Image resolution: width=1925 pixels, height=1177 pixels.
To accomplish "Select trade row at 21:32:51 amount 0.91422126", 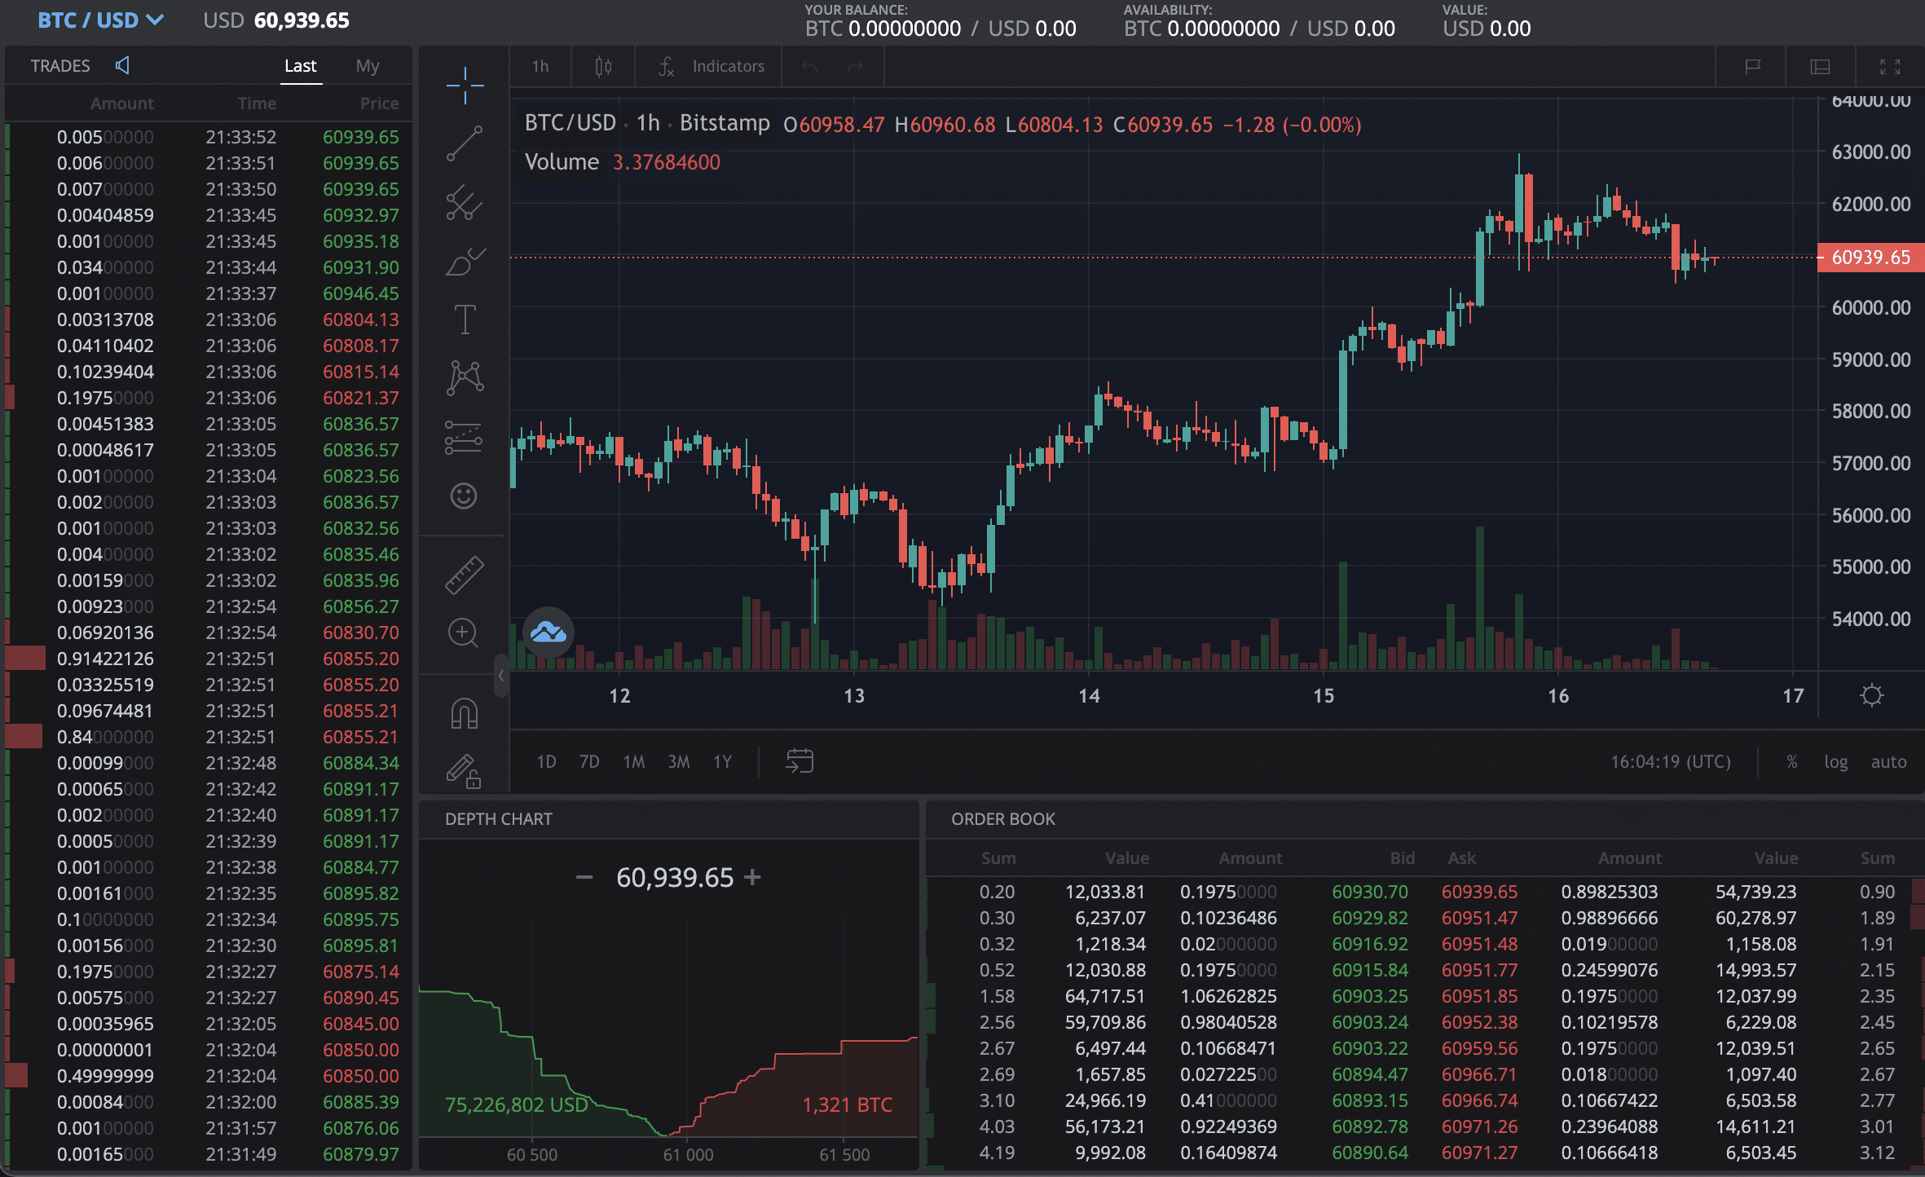I will tap(209, 659).
